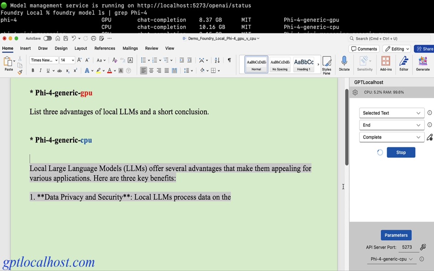
Task: Expand Selected Text dropdown
Action: [x=392, y=113]
